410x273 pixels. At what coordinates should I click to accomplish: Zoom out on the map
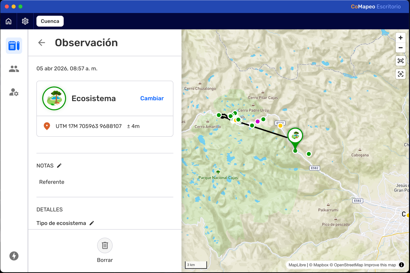click(400, 48)
